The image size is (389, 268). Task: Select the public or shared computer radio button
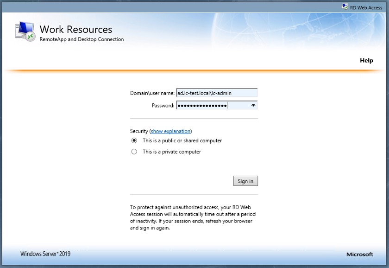click(134, 140)
